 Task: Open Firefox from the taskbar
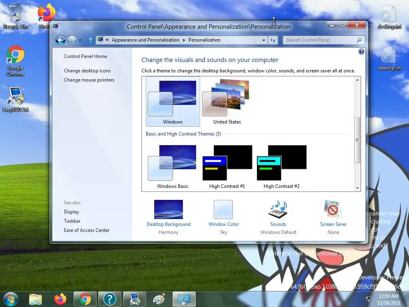(x=60, y=299)
